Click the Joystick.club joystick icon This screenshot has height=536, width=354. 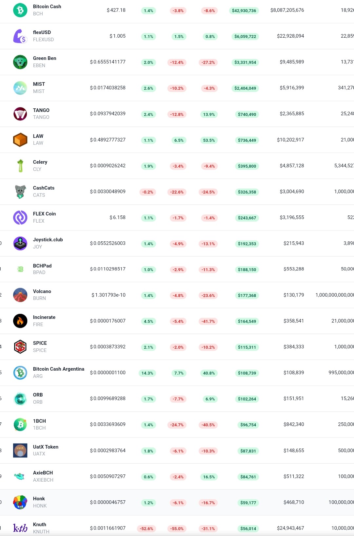pyautogui.click(x=20, y=243)
